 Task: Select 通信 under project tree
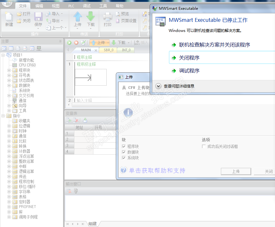[x=22, y=101]
